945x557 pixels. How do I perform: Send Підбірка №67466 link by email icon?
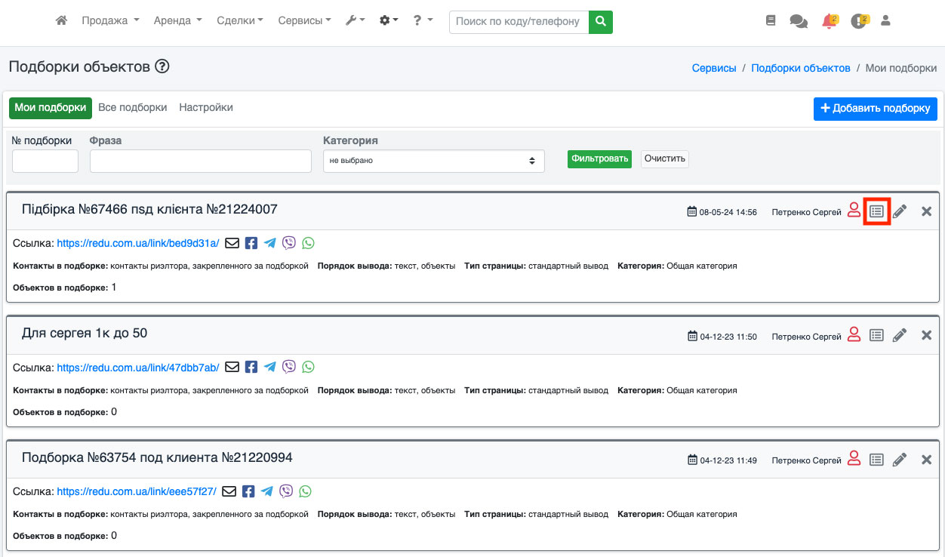point(232,243)
